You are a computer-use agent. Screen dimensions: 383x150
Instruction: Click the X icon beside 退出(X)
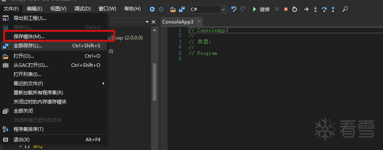tap(5, 140)
